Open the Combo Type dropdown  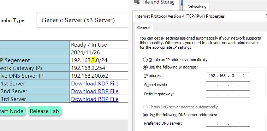pos(82,20)
